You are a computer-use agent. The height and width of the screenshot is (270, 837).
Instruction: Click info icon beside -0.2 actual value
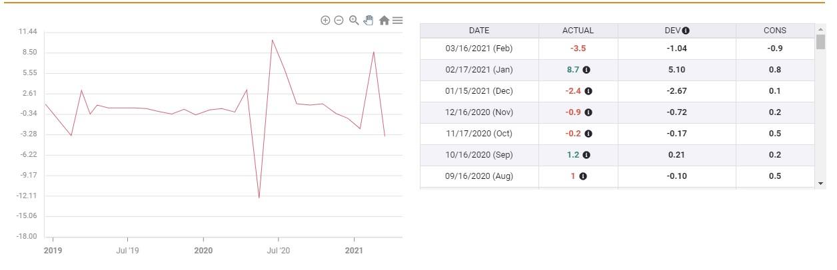(588, 134)
